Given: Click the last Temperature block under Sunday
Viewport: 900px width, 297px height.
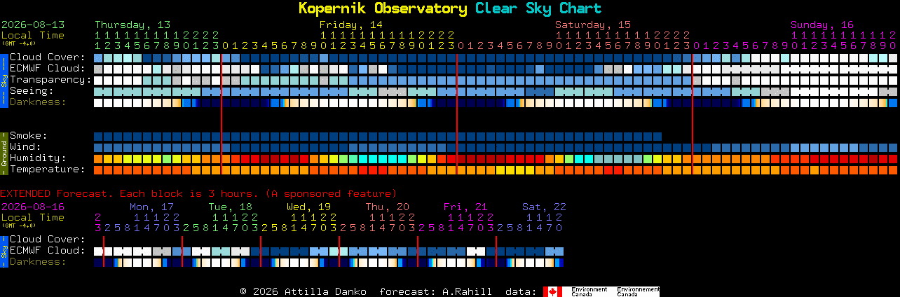Looking at the screenshot, I should (x=892, y=170).
